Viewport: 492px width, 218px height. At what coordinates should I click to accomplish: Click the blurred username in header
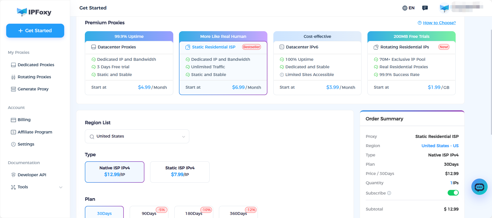(467, 7)
